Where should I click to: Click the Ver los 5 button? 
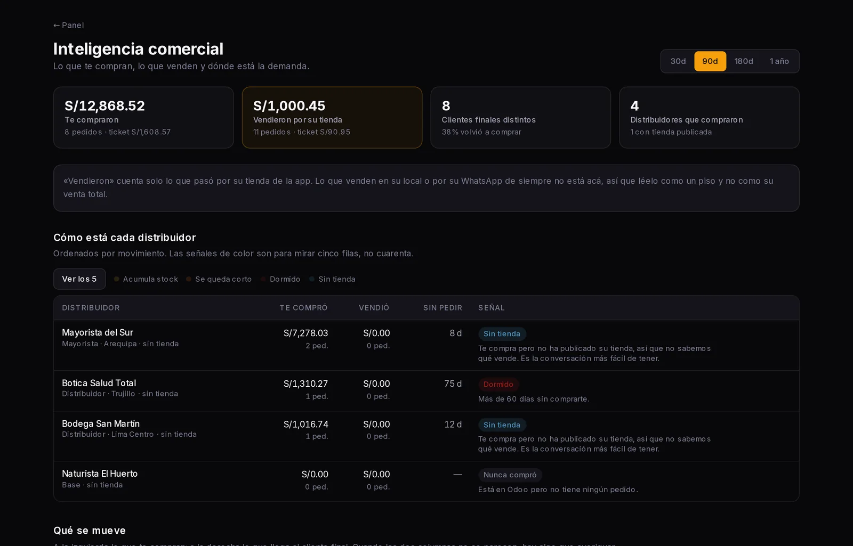click(79, 279)
